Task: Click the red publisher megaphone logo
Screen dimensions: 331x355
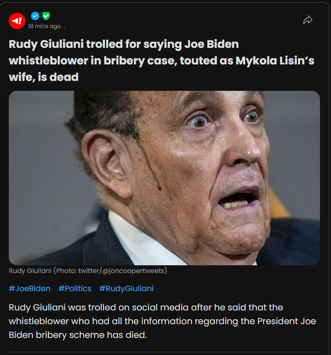Action: point(17,20)
